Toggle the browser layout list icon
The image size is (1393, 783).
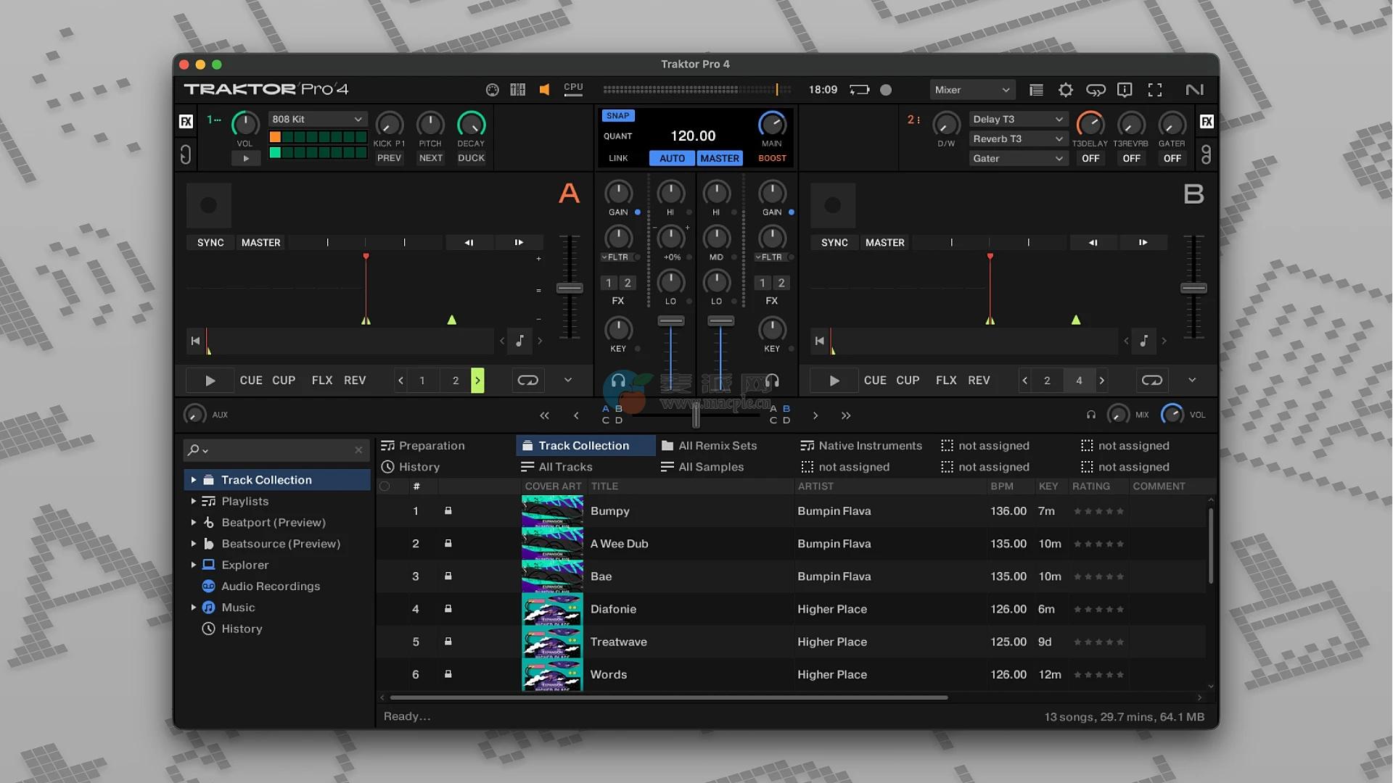tap(1036, 90)
